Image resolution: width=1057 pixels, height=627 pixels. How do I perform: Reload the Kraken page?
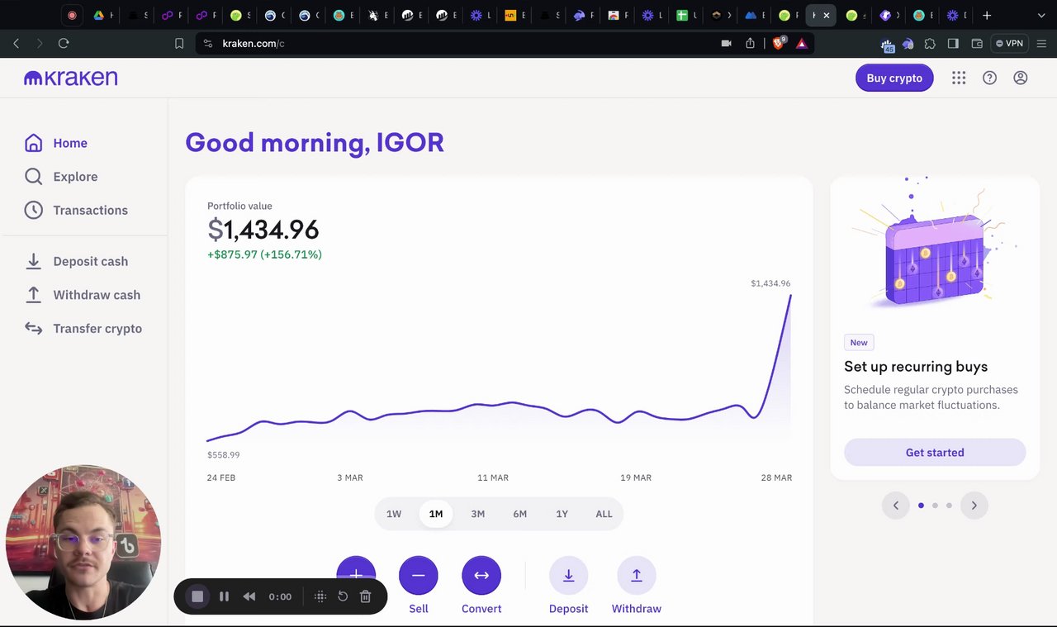(x=64, y=43)
